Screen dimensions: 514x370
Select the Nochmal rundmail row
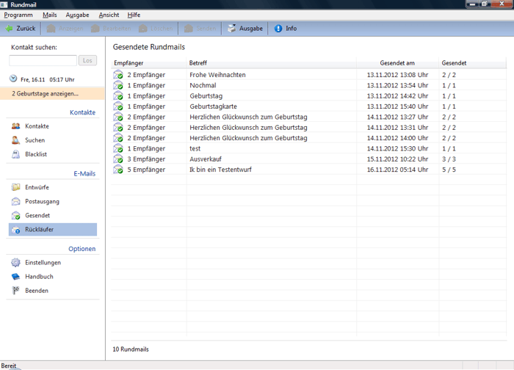309,86
